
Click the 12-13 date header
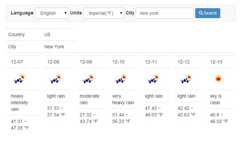(x=216, y=62)
